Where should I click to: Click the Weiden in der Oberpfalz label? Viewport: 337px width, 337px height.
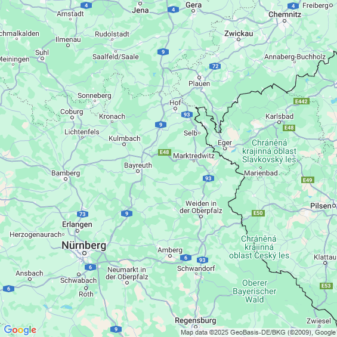pos(201,207)
